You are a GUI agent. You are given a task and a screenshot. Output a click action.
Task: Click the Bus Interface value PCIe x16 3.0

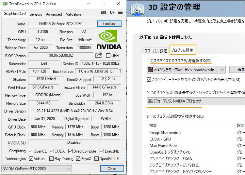coord(96,71)
